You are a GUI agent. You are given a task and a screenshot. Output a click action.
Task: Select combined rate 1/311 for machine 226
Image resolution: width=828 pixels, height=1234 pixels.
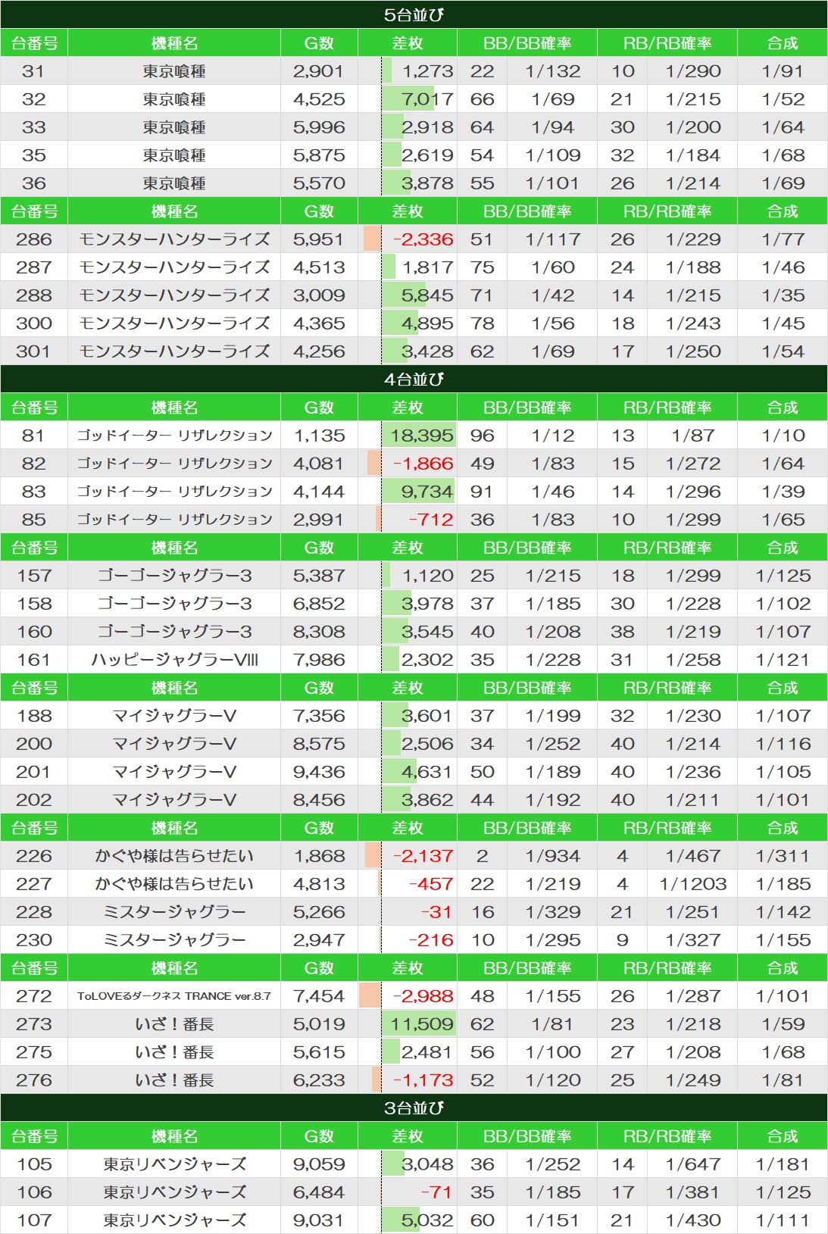783,856
